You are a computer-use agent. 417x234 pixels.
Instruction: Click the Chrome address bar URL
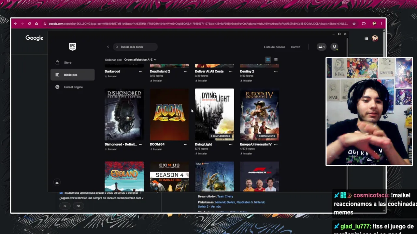coord(198,24)
